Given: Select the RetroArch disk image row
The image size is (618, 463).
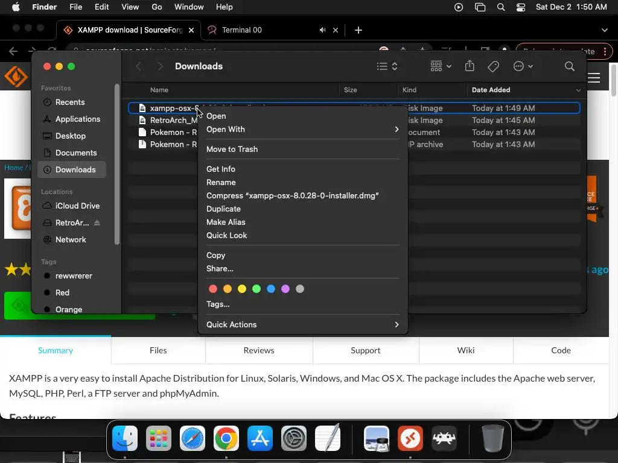Looking at the screenshot, I should (354, 121).
